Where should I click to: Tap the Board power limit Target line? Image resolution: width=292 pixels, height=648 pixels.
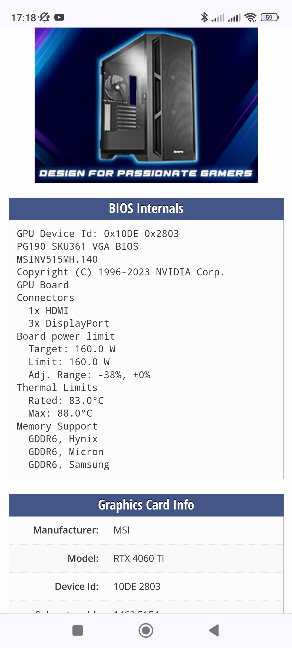point(72,349)
